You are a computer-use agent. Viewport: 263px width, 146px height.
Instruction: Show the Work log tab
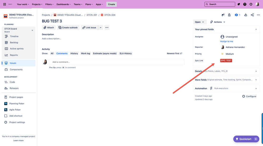point(86,53)
